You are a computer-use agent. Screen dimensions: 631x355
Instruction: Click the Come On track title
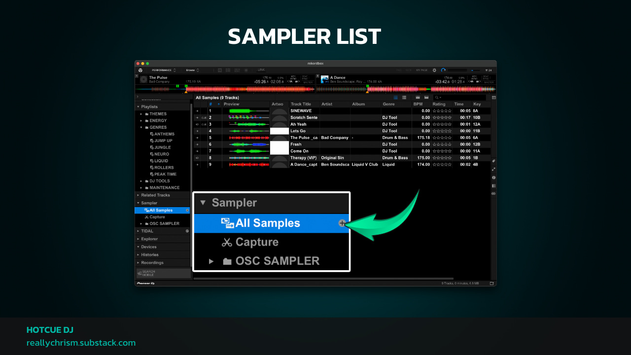(x=299, y=151)
